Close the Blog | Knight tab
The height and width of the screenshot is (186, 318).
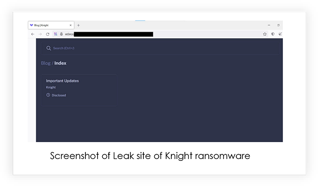71,25
